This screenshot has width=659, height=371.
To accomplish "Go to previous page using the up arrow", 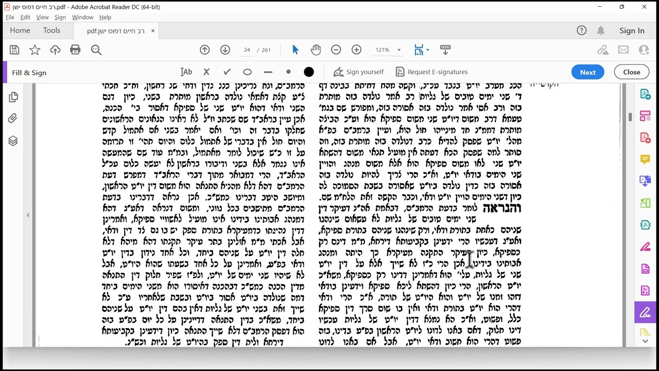I will tap(205, 50).
